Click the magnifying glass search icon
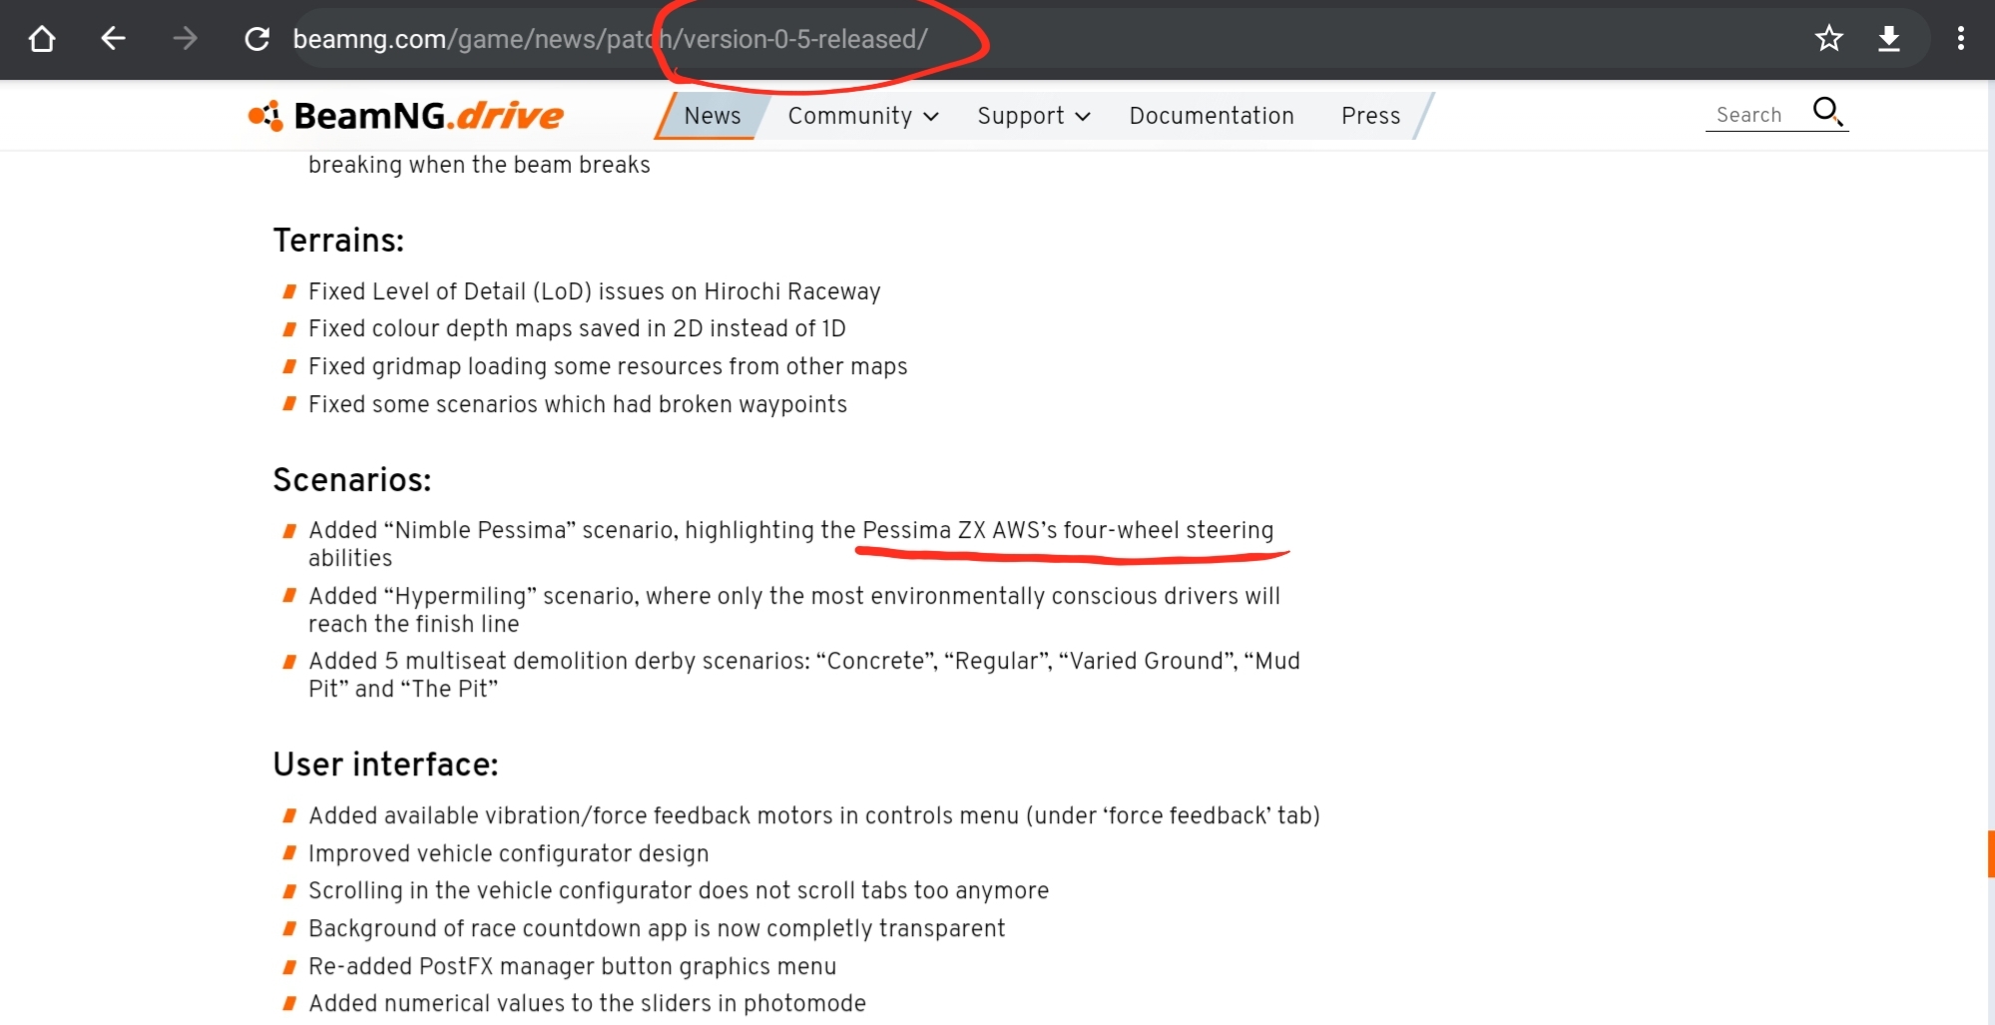1995x1025 pixels. point(1827,112)
